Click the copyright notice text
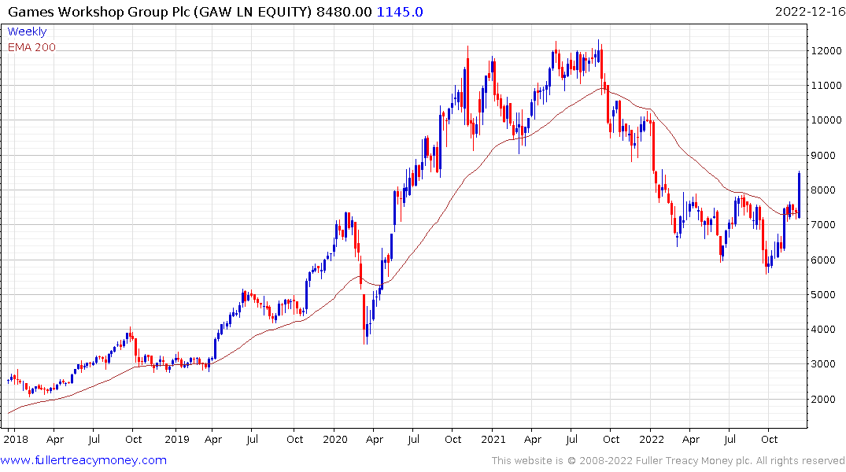Image resolution: width=846 pixels, height=472 pixels. (x=668, y=461)
